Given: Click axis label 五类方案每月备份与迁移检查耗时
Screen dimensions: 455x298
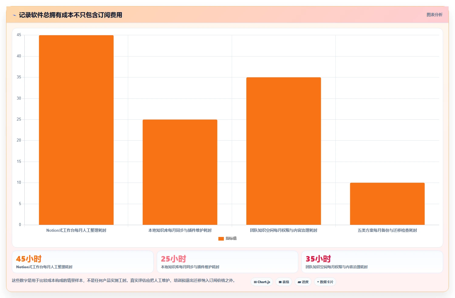Looking at the screenshot, I should point(387,230).
